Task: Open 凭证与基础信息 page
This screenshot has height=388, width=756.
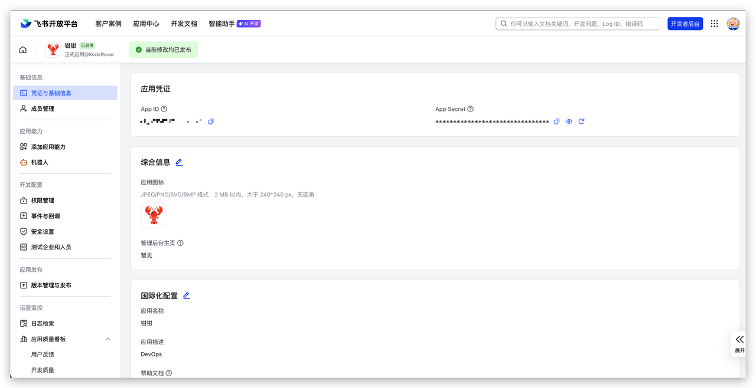Action: [x=65, y=93]
